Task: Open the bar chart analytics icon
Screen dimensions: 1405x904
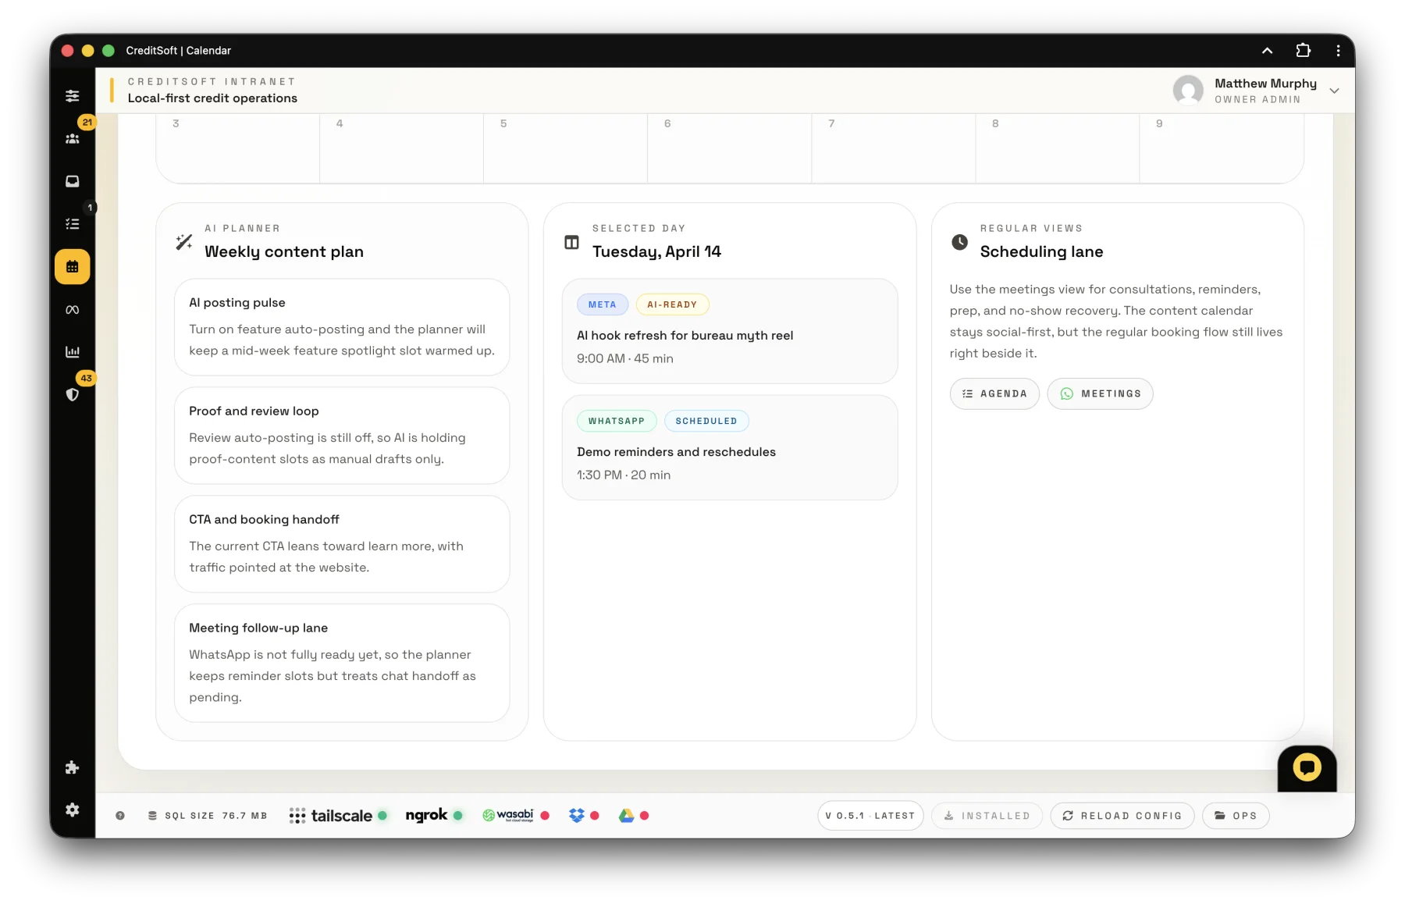Action: (72, 352)
